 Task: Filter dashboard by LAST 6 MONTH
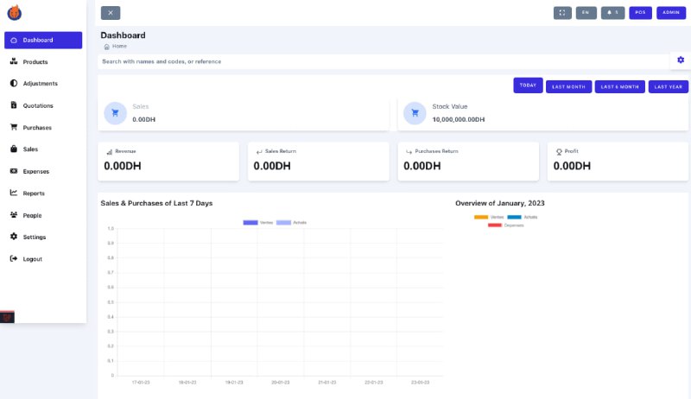click(619, 86)
